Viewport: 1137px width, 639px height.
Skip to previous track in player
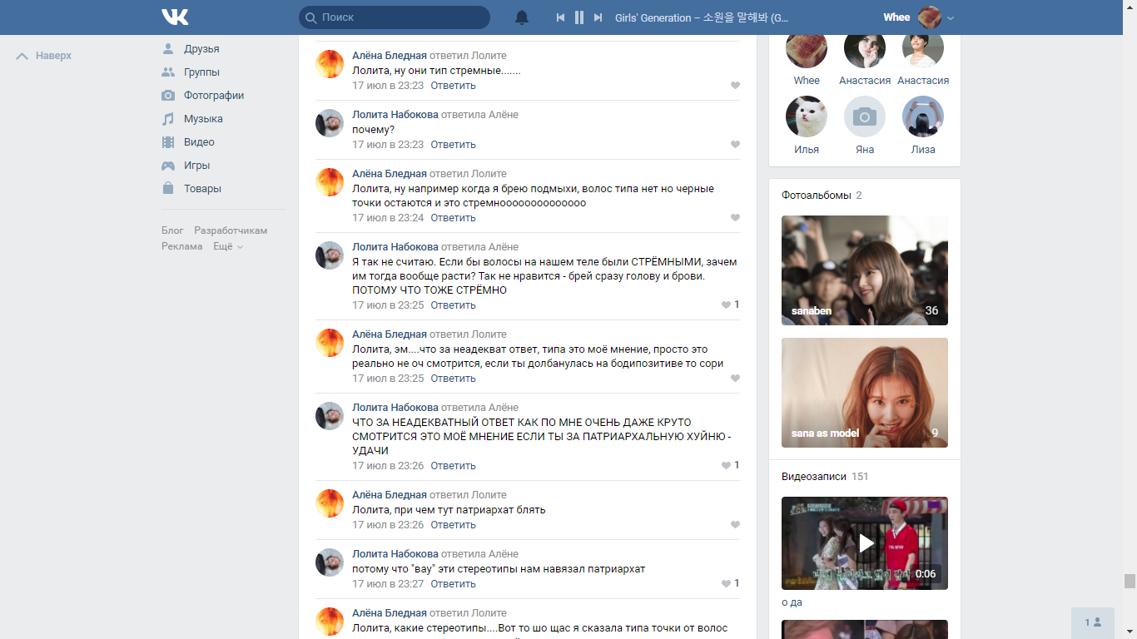(560, 17)
